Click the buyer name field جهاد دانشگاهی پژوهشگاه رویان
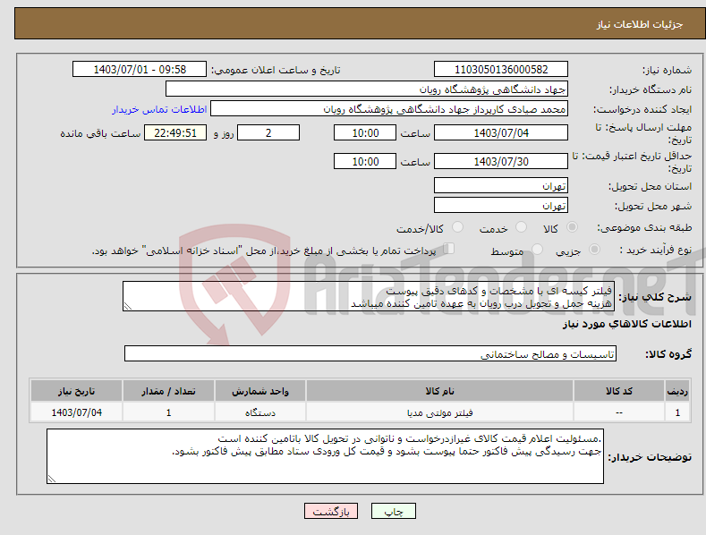The image size is (706, 535). coord(367,89)
